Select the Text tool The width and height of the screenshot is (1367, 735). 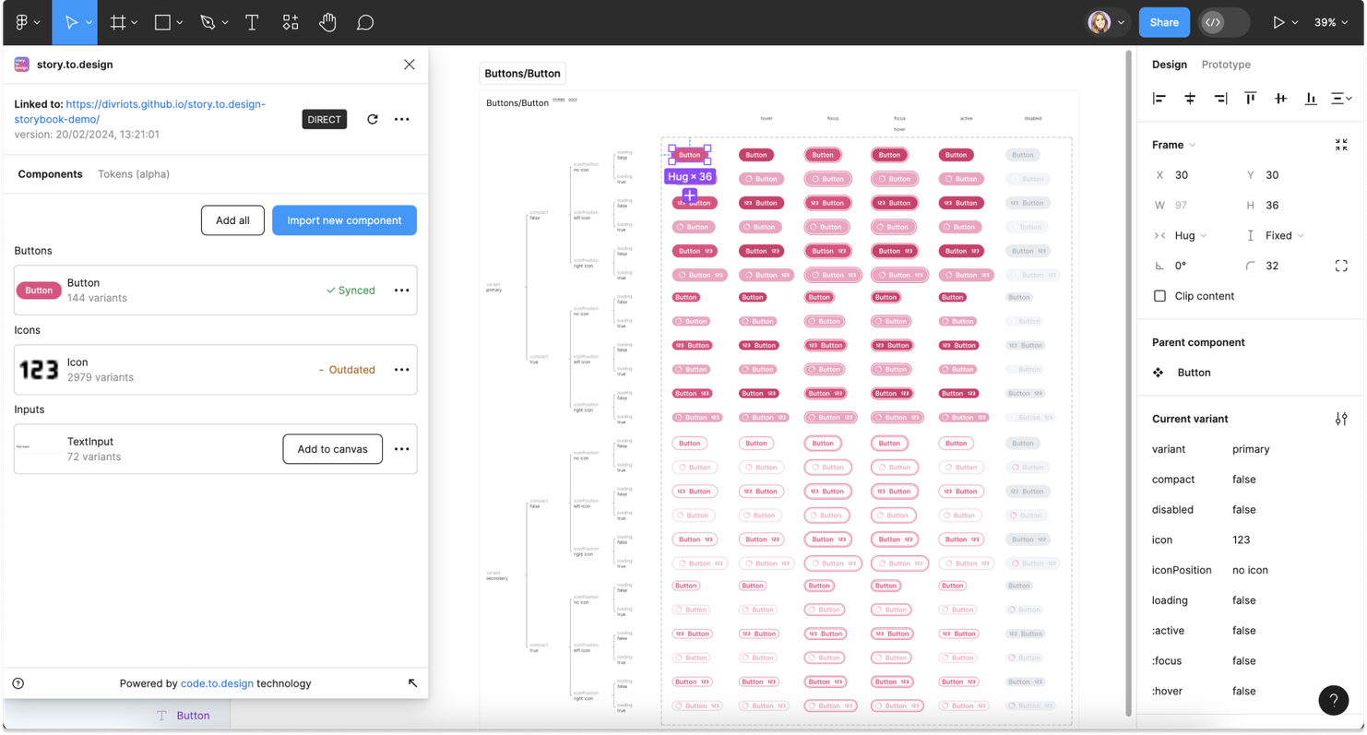tap(252, 22)
